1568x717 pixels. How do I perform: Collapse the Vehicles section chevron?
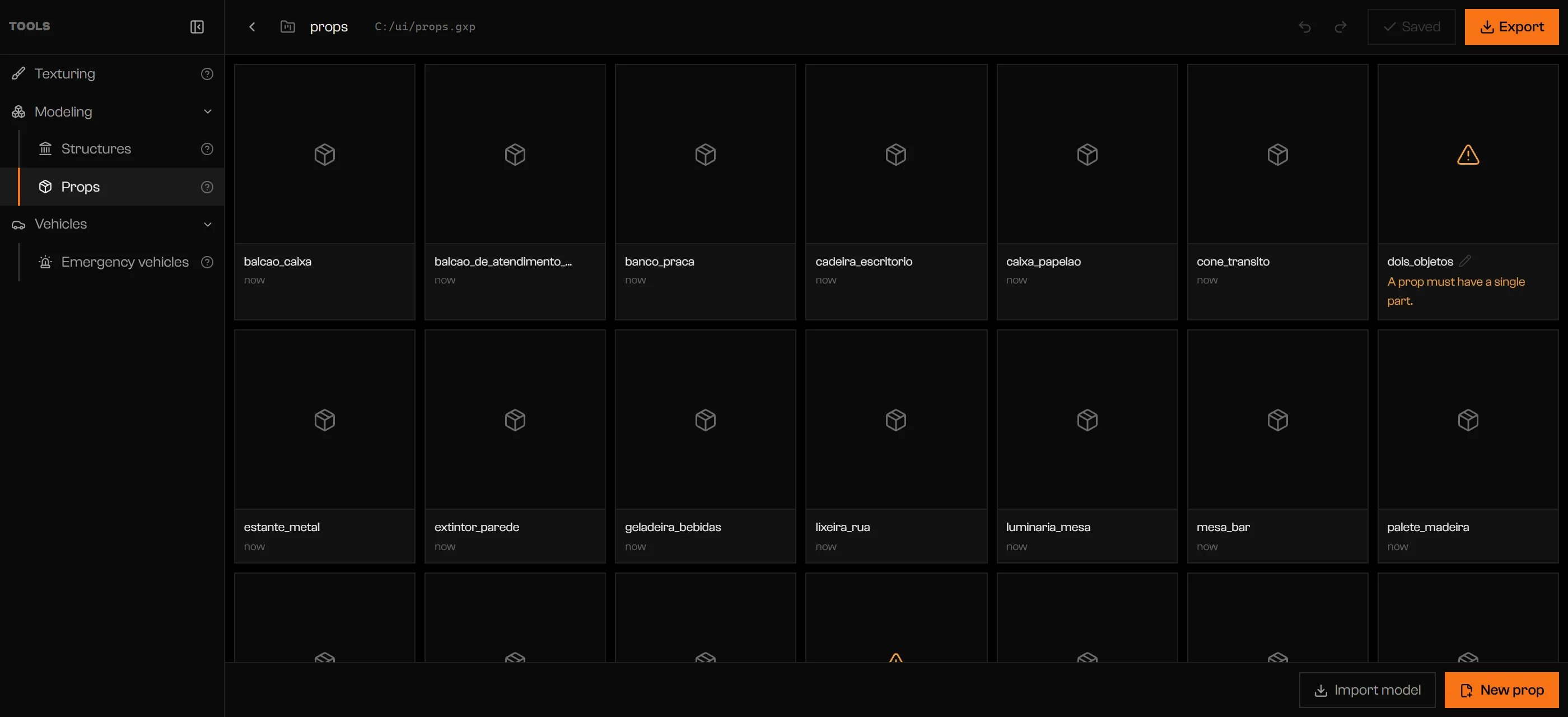208,225
